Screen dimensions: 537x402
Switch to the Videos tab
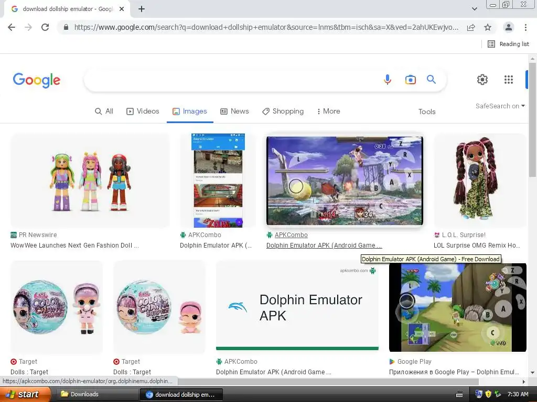point(143,111)
